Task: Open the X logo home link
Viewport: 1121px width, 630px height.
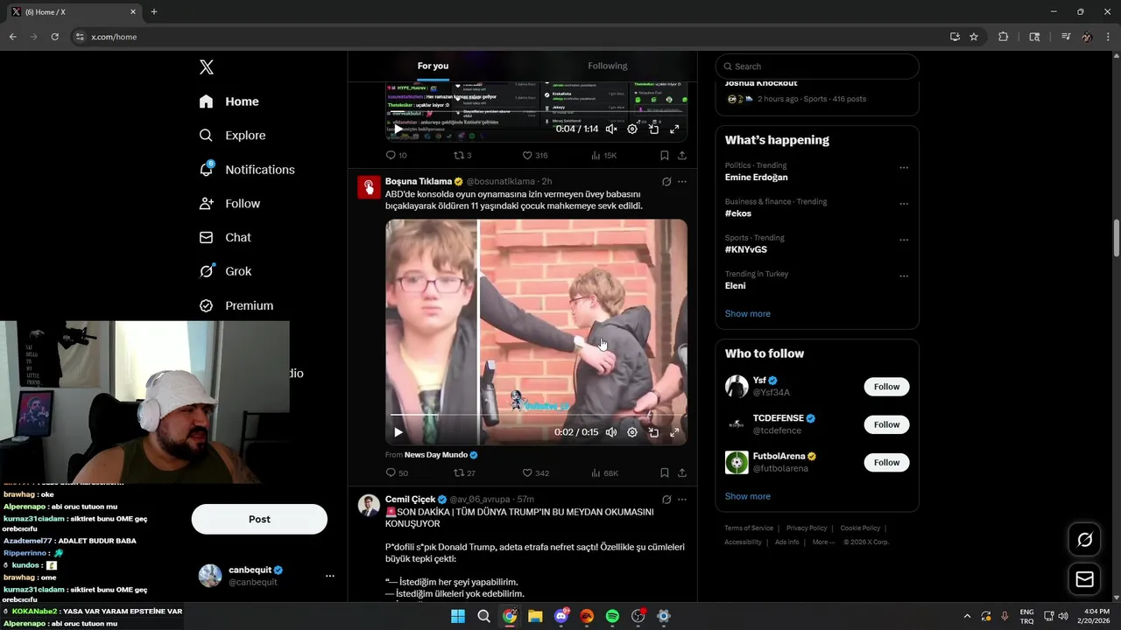Action: (x=207, y=67)
